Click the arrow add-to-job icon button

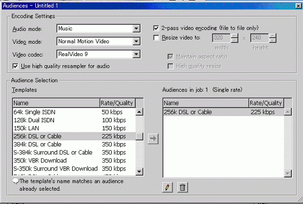(153, 139)
